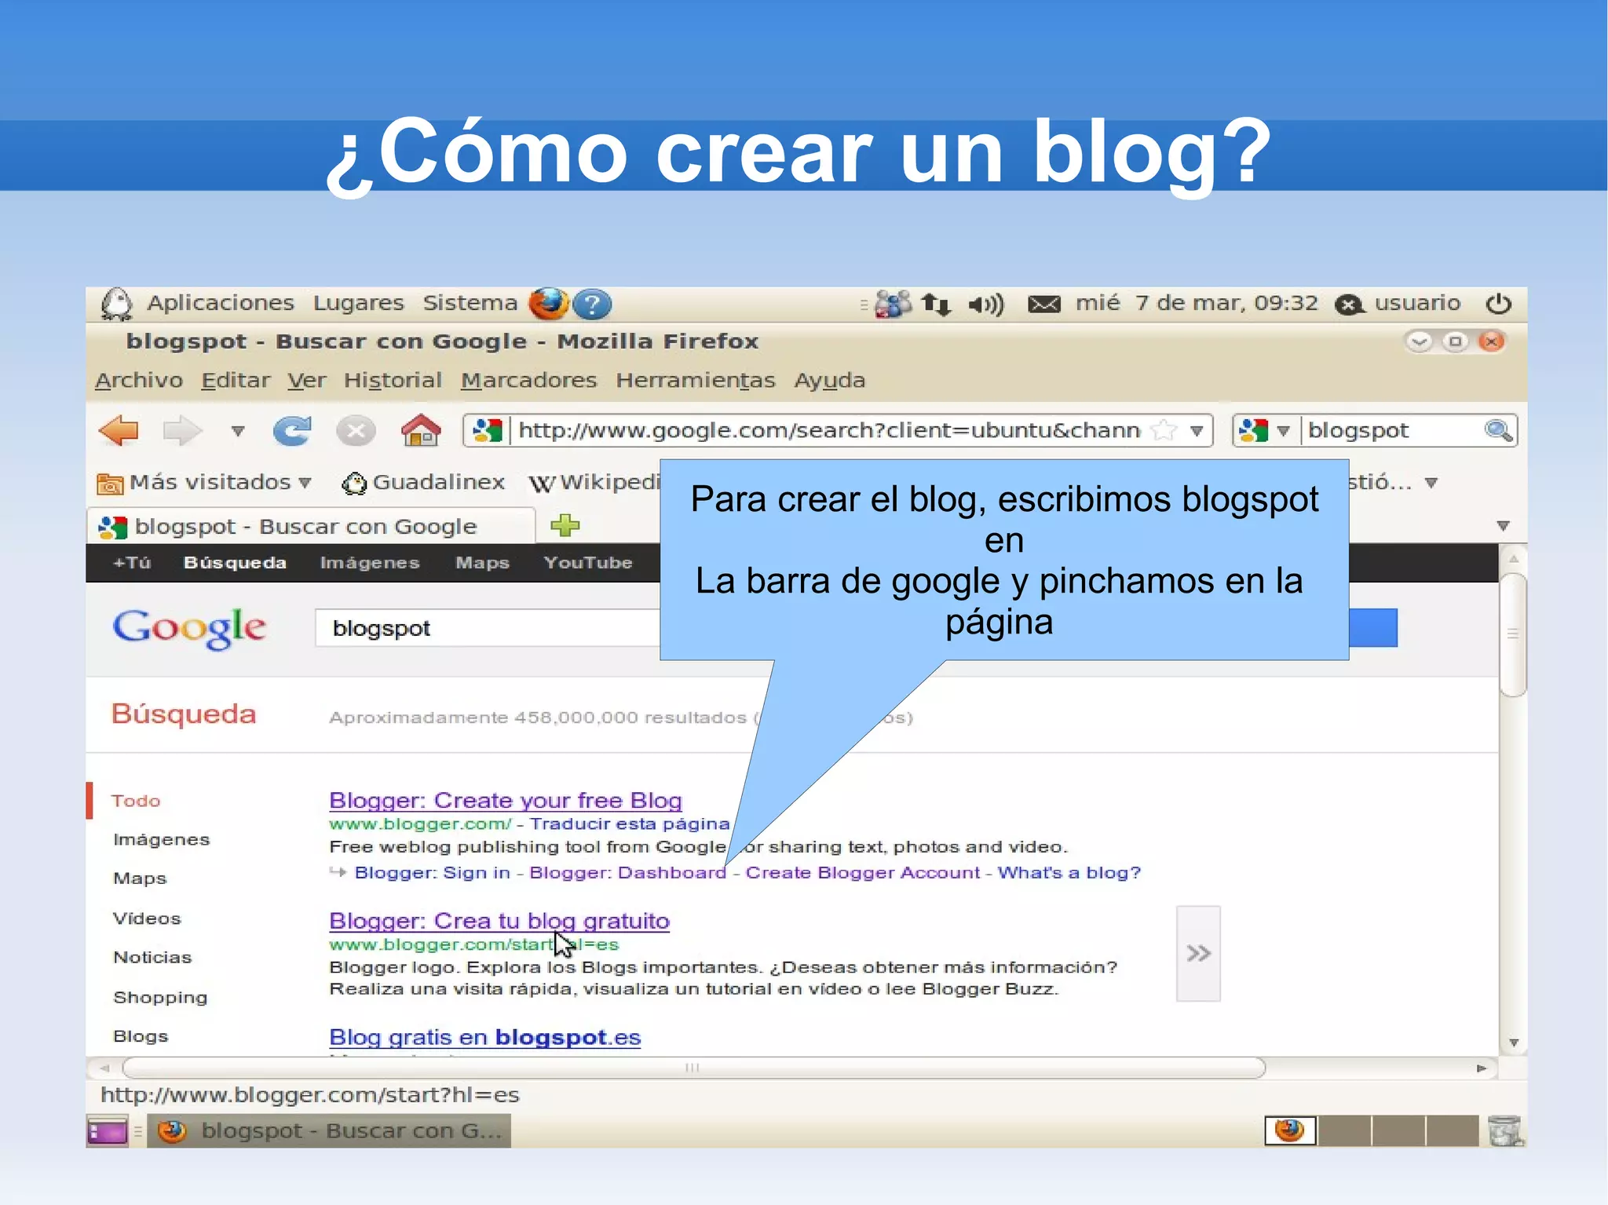Bookmark page with the star icon
The image size is (1608, 1205).
1164,430
